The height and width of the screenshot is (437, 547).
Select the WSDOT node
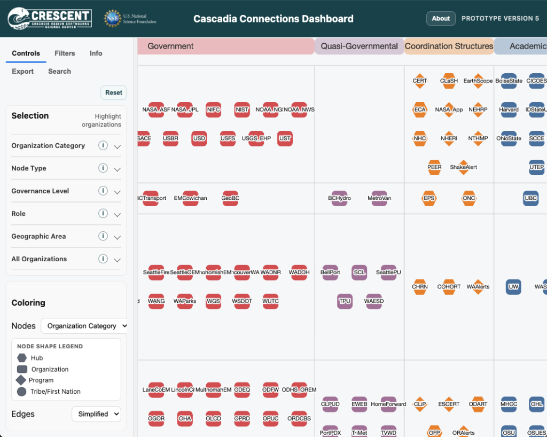(242, 301)
